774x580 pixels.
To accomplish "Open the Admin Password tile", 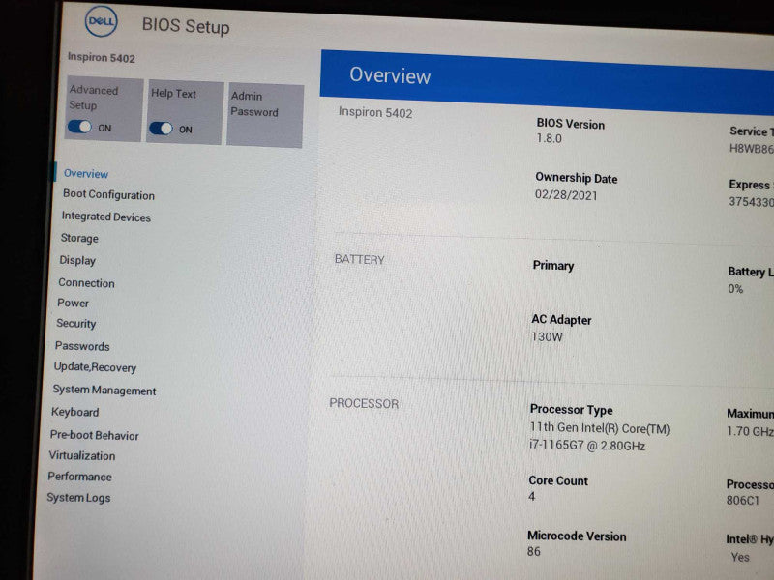I will 264,115.
